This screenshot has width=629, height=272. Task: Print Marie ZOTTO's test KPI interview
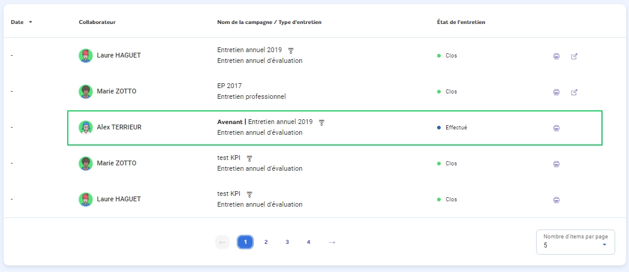(x=556, y=164)
